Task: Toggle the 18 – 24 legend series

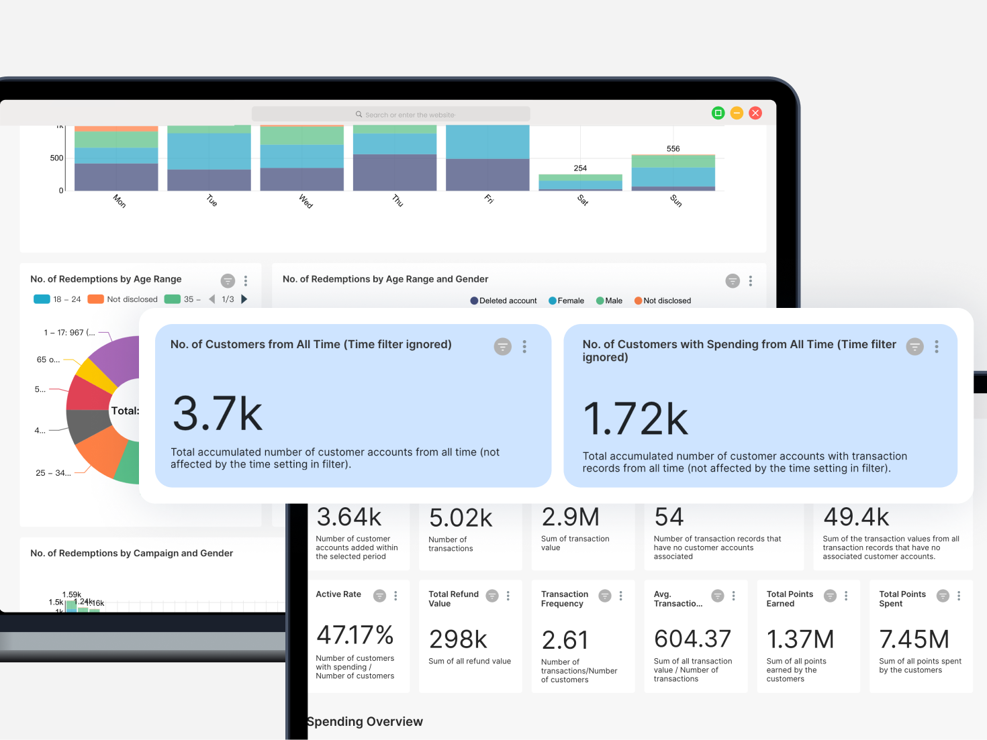Action: click(x=58, y=299)
